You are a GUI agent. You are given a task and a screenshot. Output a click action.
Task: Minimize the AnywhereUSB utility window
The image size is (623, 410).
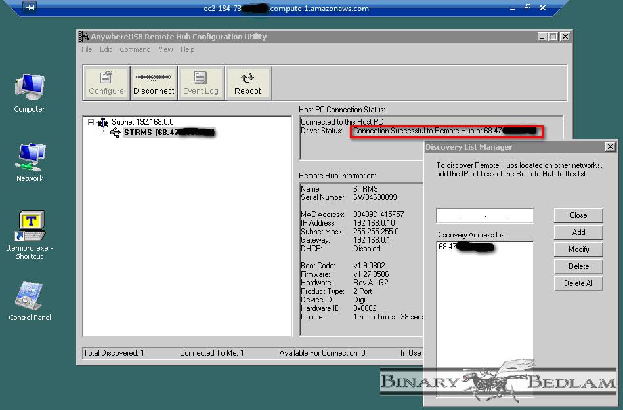[542, 37]
